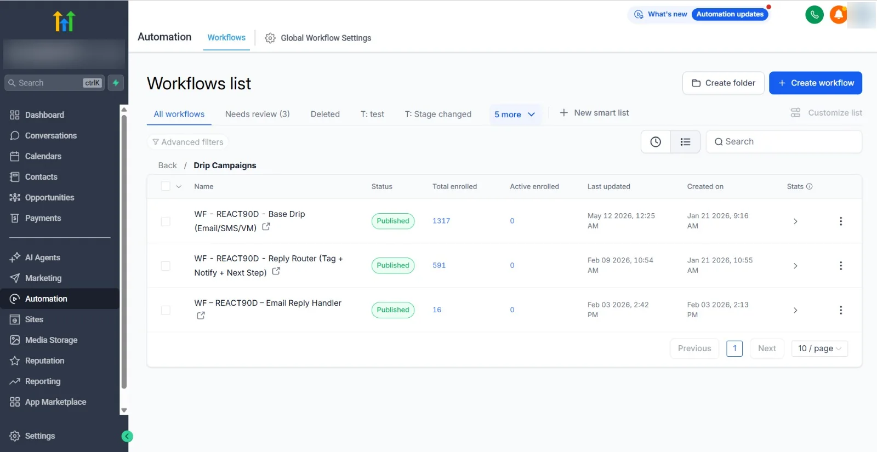
Task: Expand stats for Reply Router workflow
Action: [795, 266]
